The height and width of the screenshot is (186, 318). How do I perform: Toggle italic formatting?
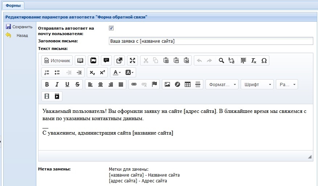coord(57,84)
